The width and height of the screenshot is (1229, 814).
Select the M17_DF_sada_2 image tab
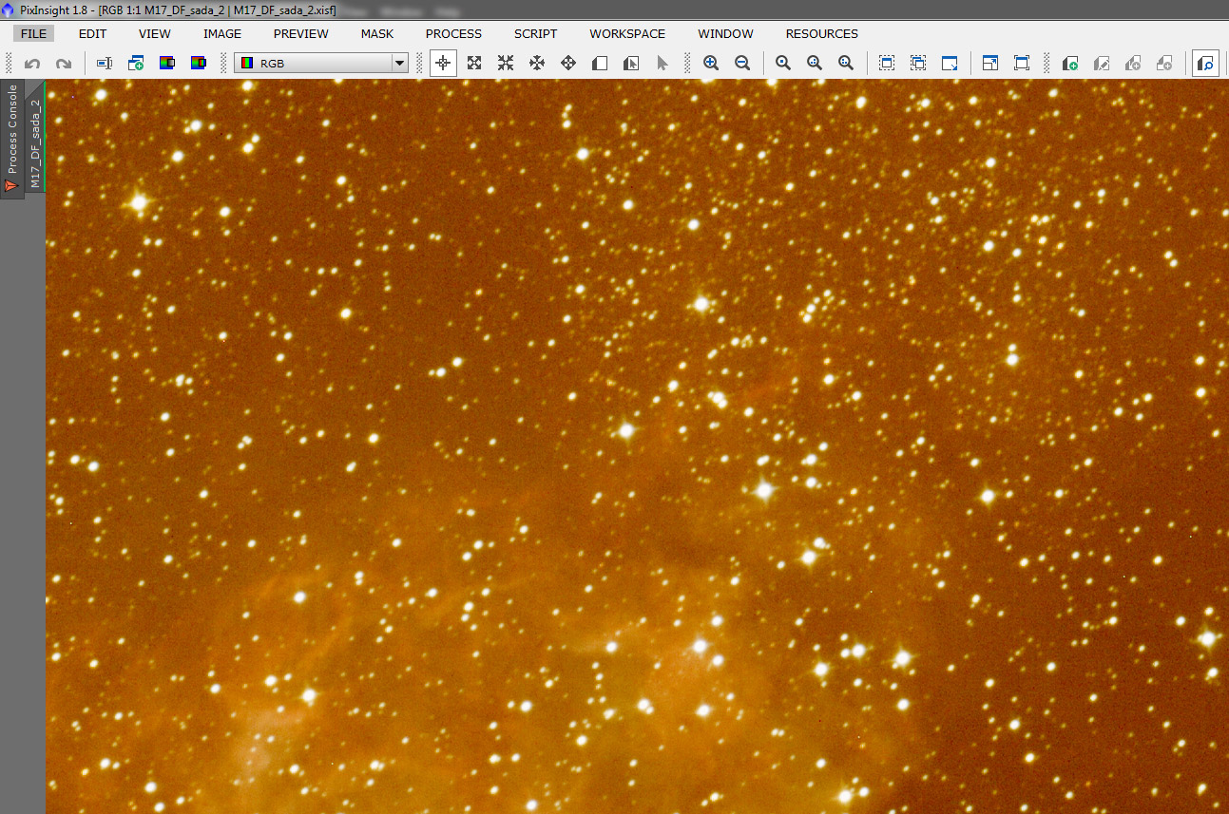tap(35, 137)
